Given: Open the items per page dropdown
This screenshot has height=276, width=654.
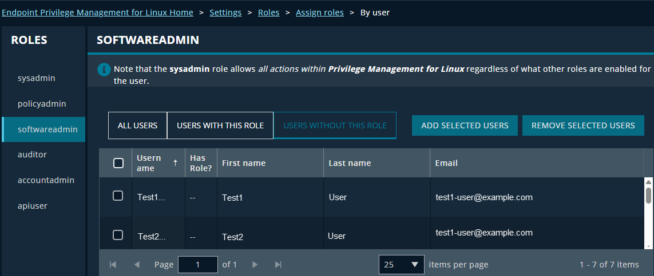Looking at the screenshot, I should [x=401, y=265].
